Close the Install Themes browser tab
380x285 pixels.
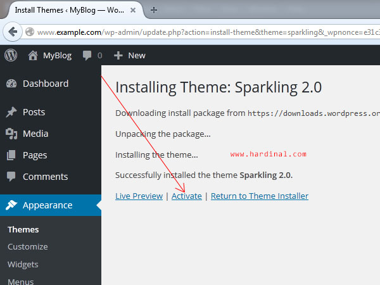click(133, 10)
